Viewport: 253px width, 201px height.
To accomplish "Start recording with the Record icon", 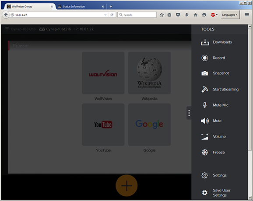I will point(204,58).
